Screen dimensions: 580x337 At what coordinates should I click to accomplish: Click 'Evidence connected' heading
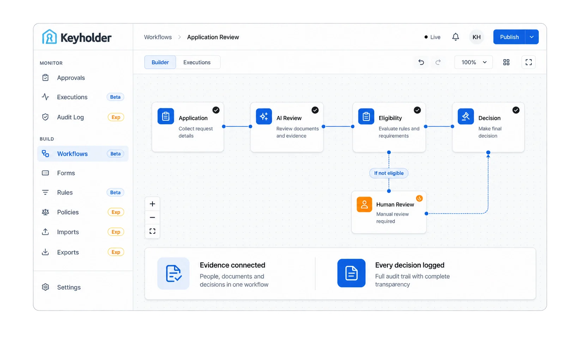(232, 265)
